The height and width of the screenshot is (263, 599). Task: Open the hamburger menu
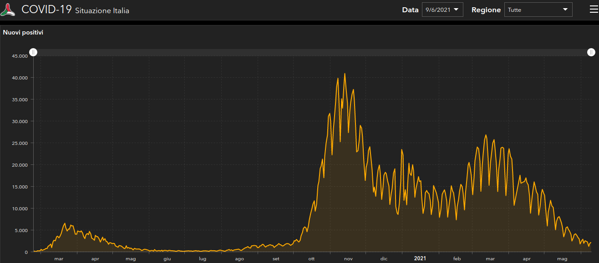click(594, 10)
